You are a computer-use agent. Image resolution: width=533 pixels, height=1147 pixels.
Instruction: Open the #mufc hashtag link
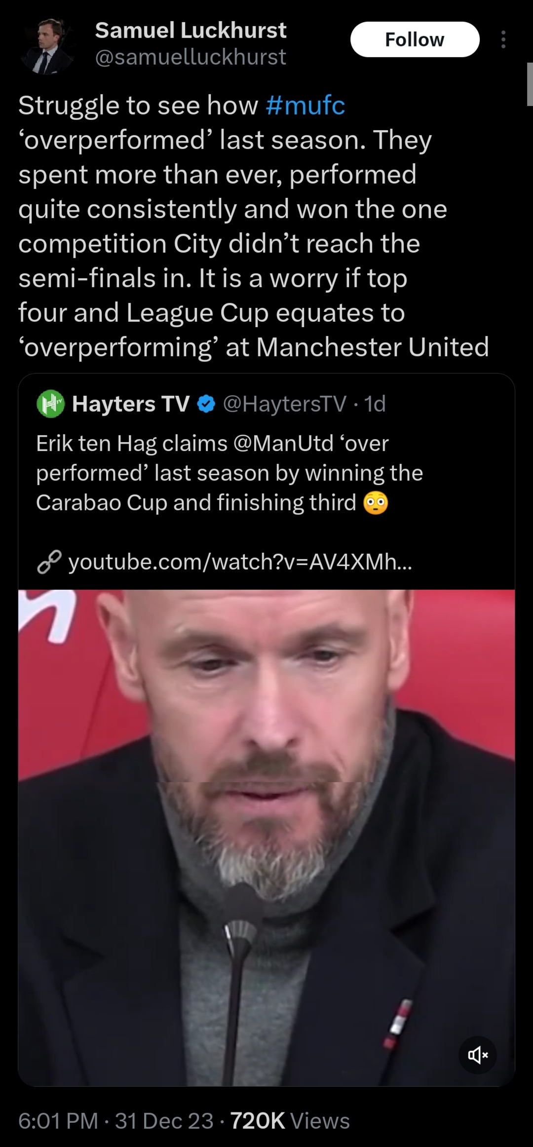click(x=305, y=105)
